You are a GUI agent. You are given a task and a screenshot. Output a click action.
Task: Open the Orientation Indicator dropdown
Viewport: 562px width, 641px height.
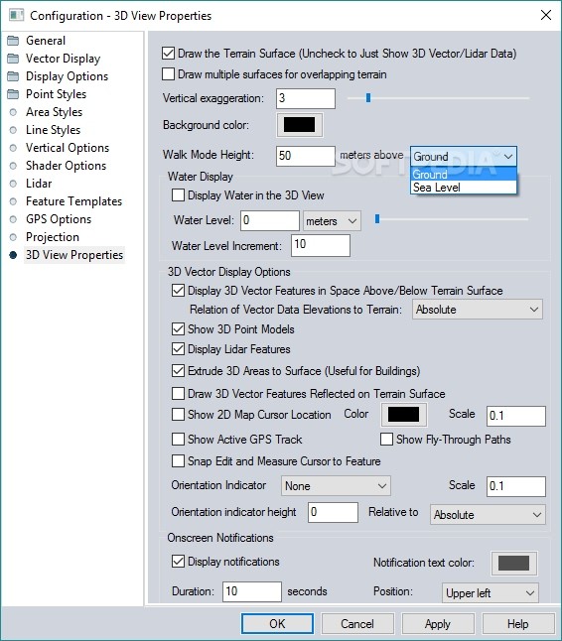[336, 485]
